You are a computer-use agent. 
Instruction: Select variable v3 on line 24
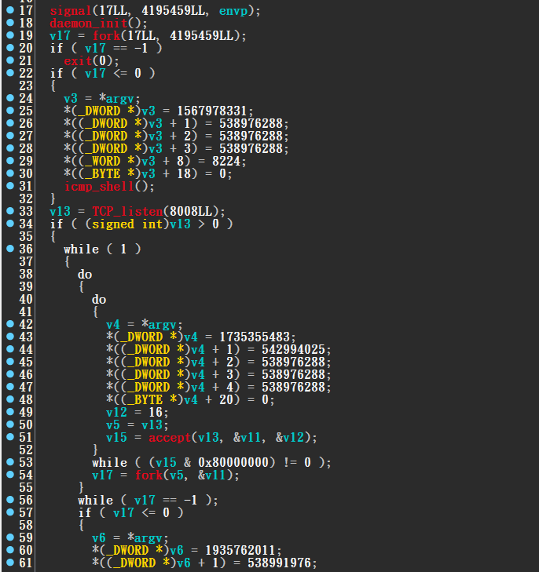71,99
